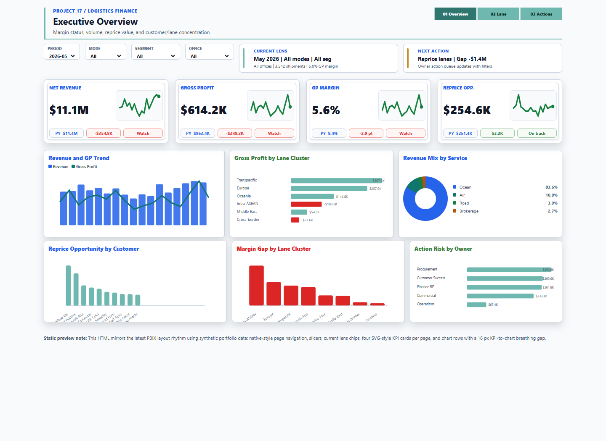Switch to the 01 Overview tab

[455, 14]
